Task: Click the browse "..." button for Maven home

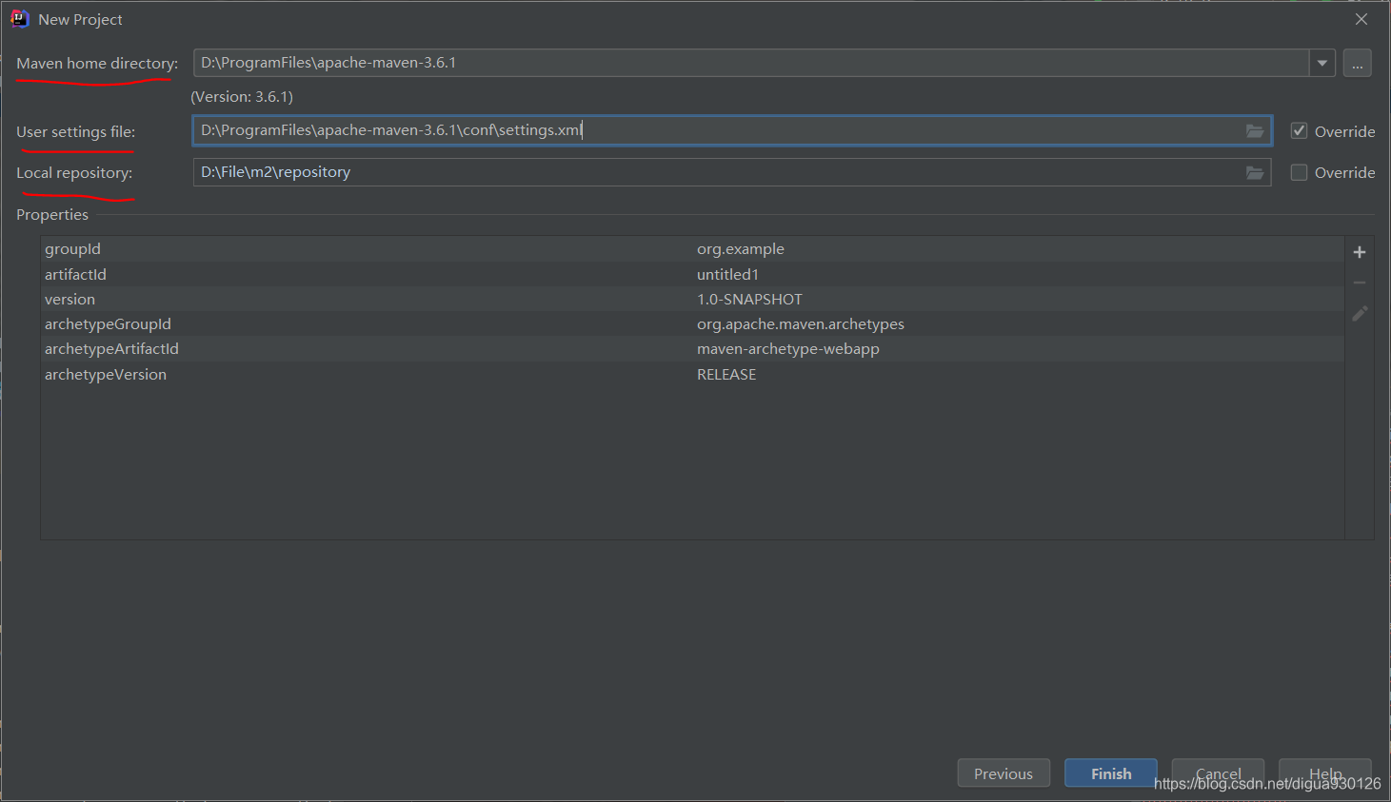Action: (1358, 63)
